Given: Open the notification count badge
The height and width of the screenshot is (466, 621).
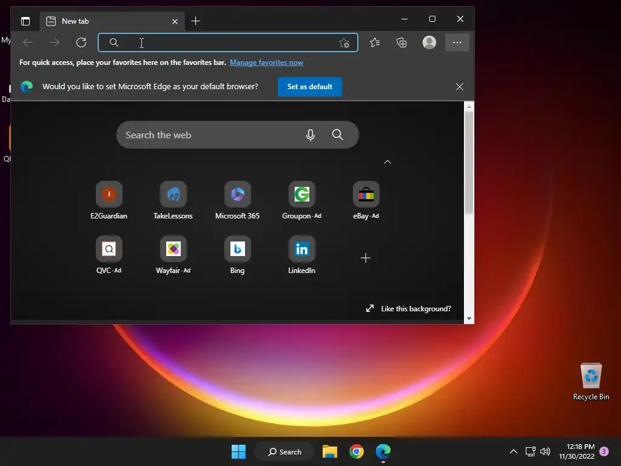Looking at the screenshot, I should pyautogui.click(x=604, y=451).
